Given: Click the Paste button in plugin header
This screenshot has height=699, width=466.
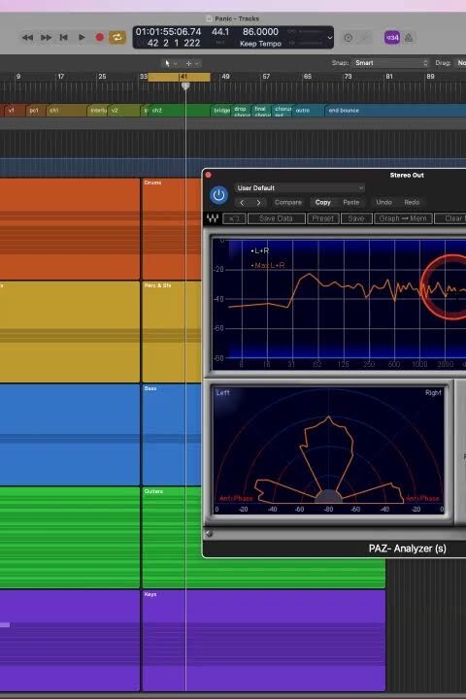Looking at the screenshot, I should pos(350,202).
